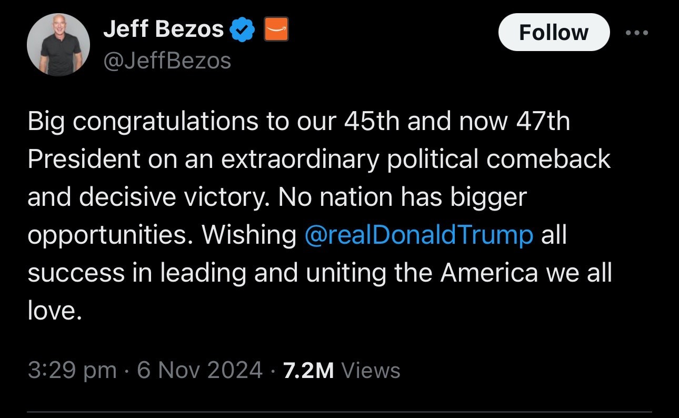This screenshot has height=418, width=679.
Task: Open the @realDonaldTrump mention link
Action: (419, 235)
